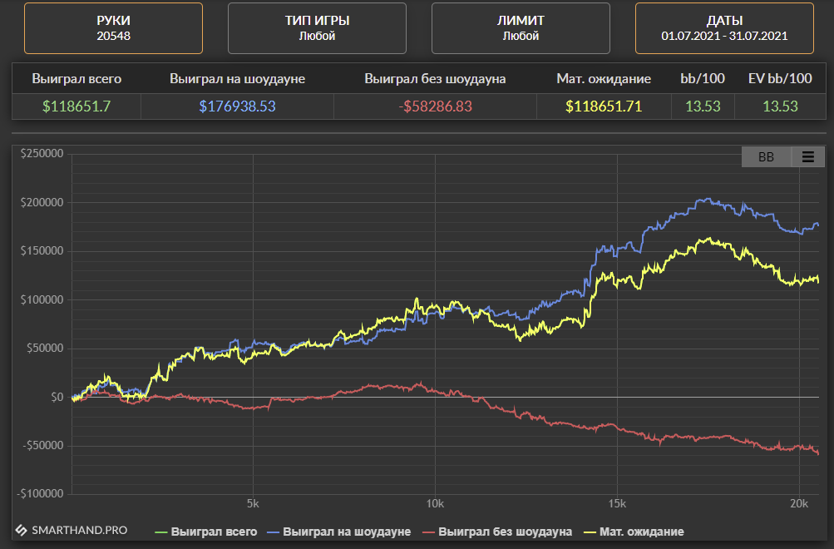Select the 'Выиграл всего' column header
The width and height of the screenshot is (834, 549).
coord(76,79)
